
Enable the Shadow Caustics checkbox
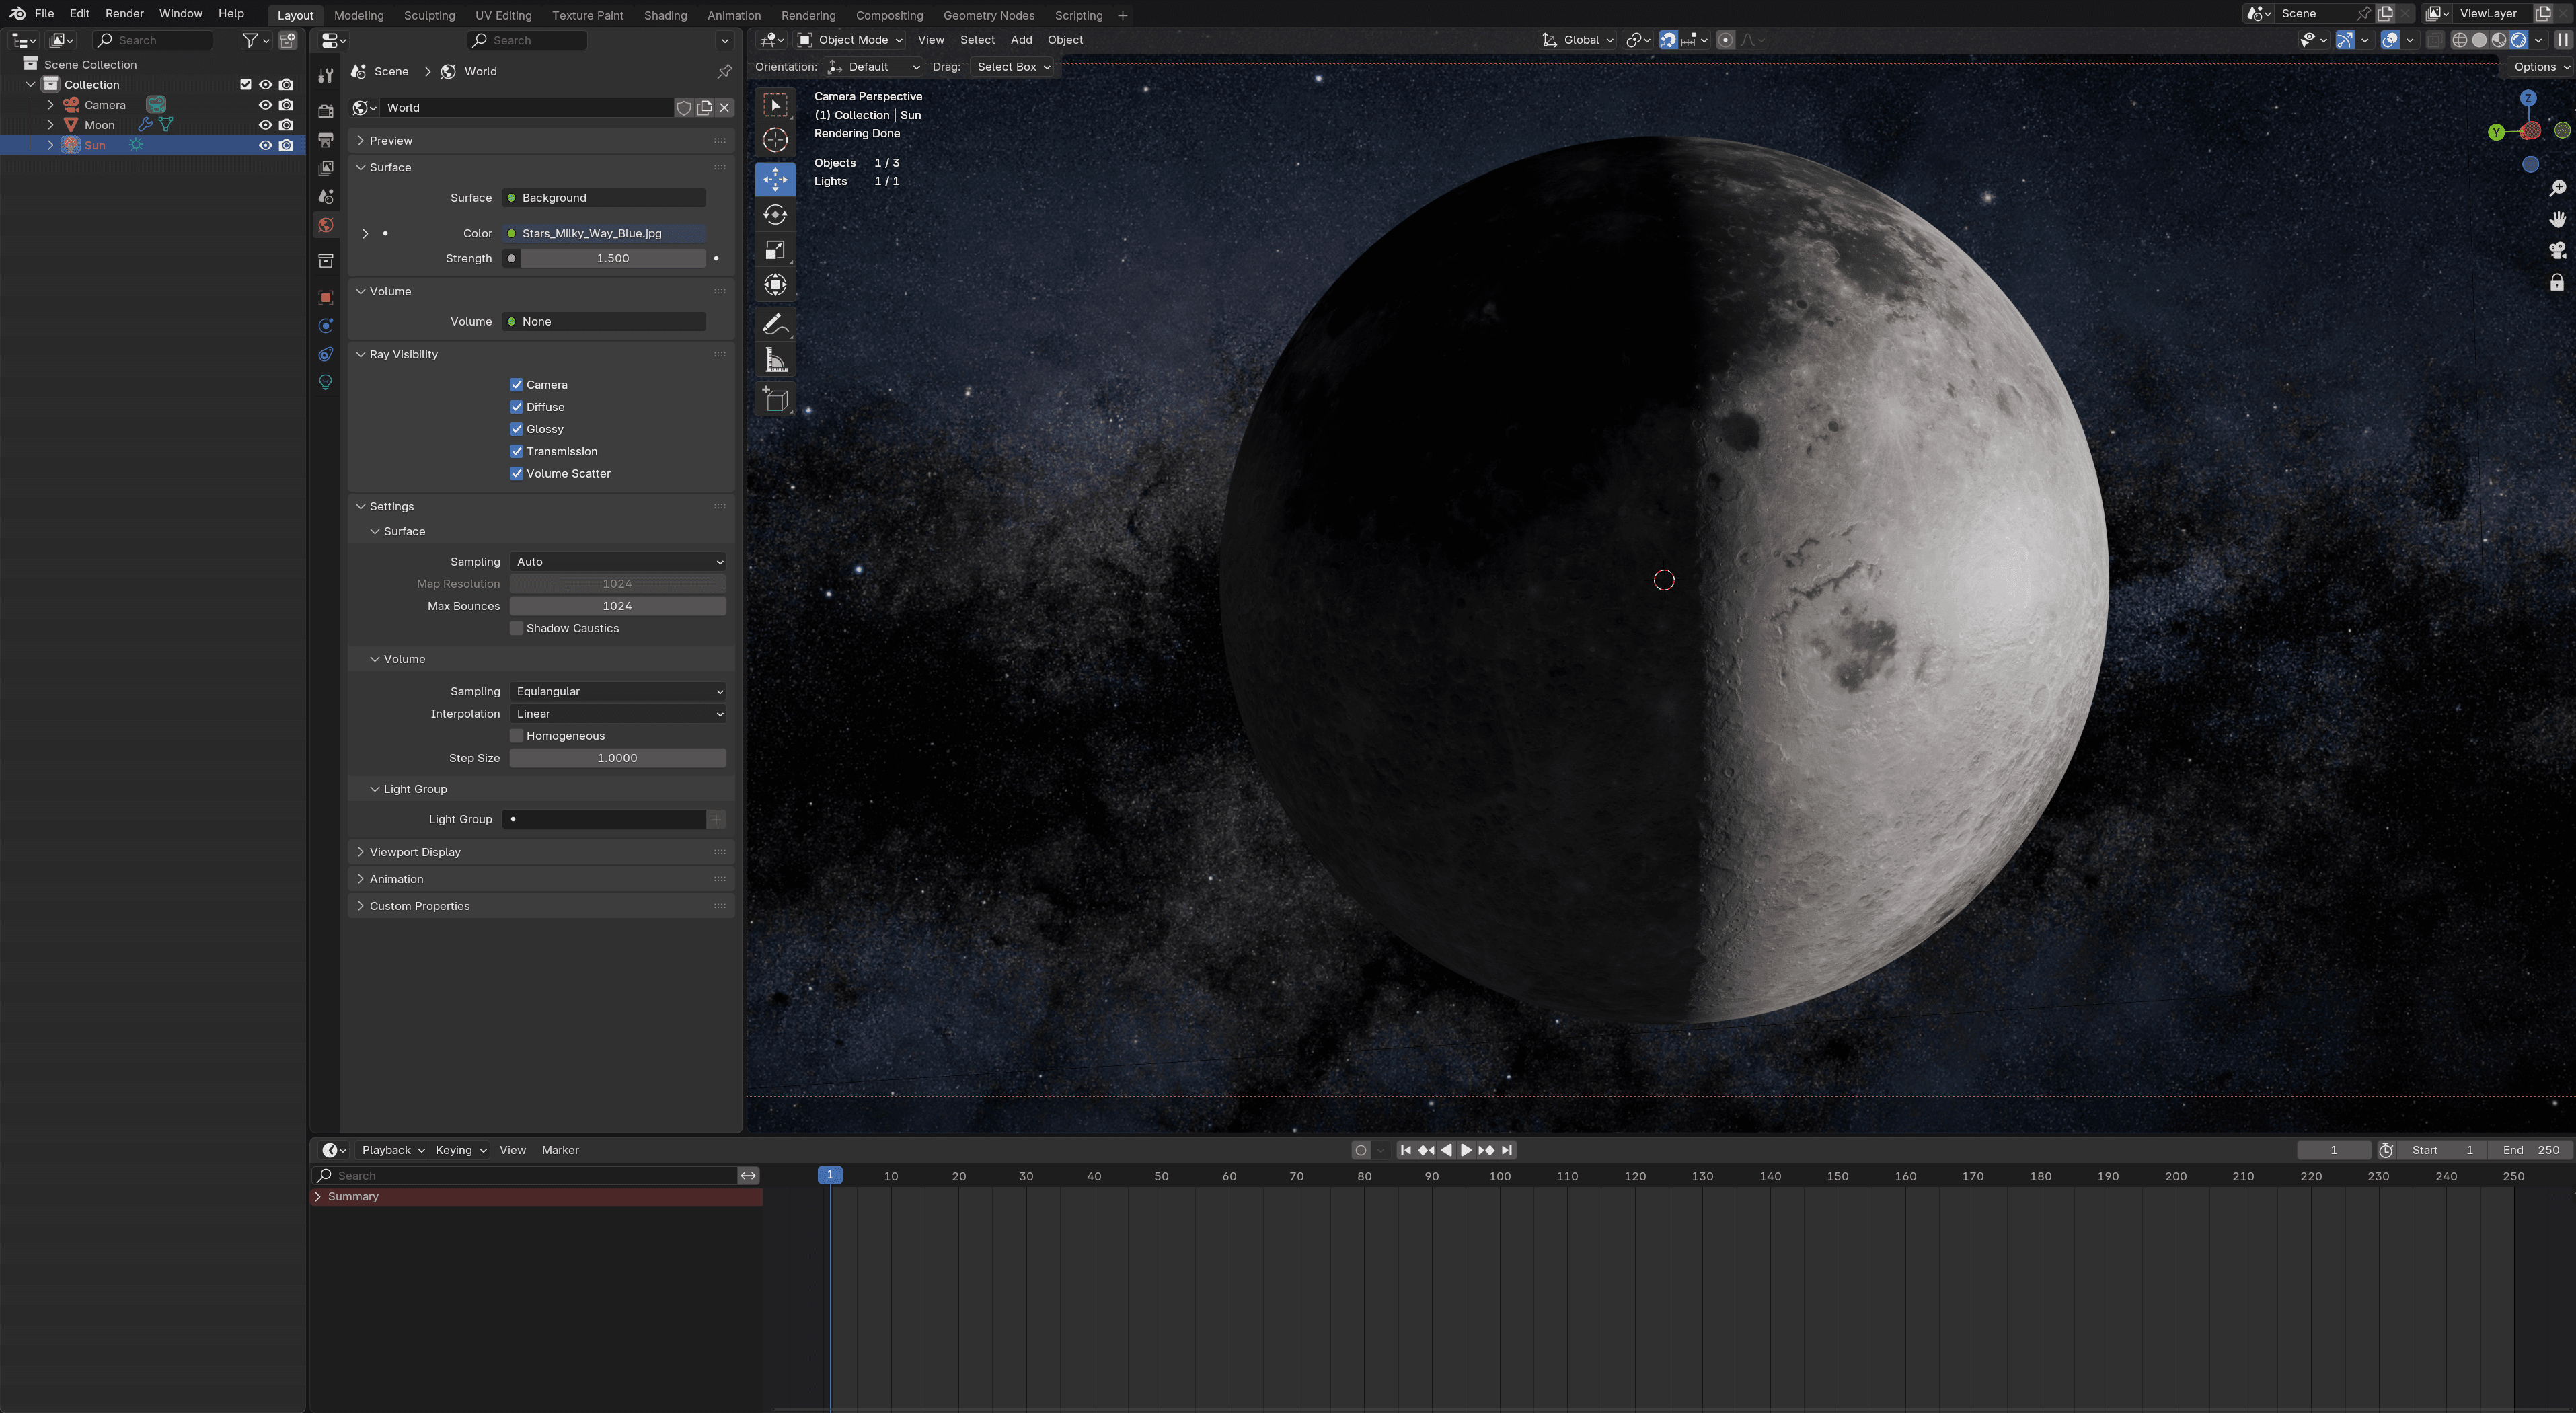[x=517, y=628]
